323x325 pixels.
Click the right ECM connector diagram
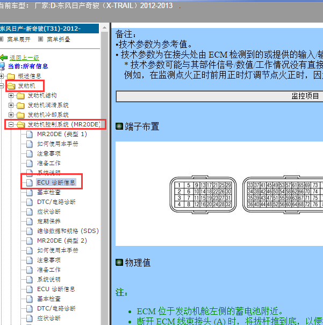tap(283, 195)
